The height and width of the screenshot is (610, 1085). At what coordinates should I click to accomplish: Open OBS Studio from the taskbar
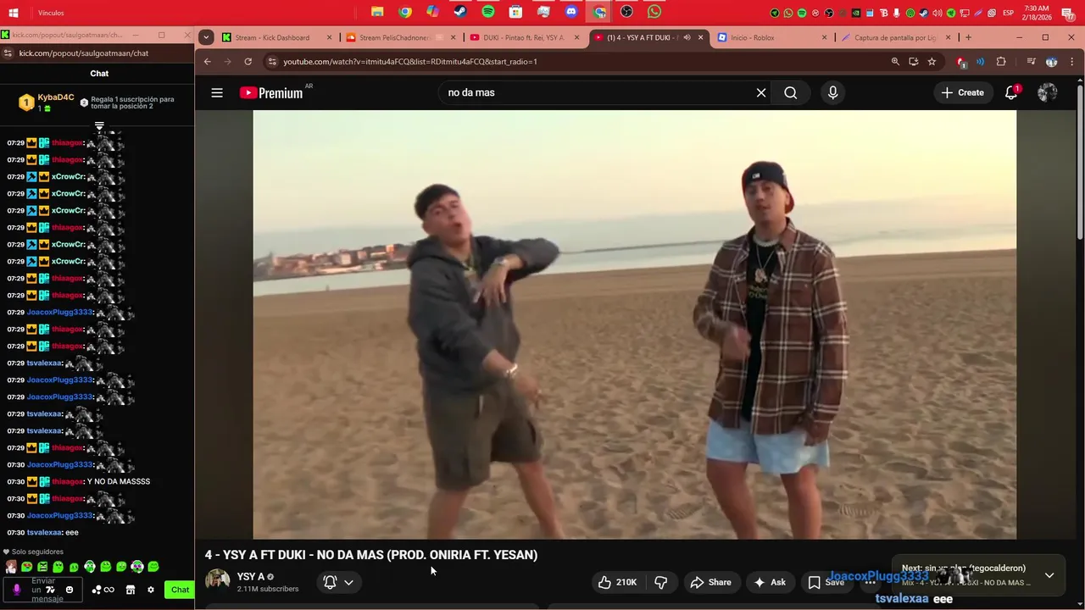click(626, 12)
